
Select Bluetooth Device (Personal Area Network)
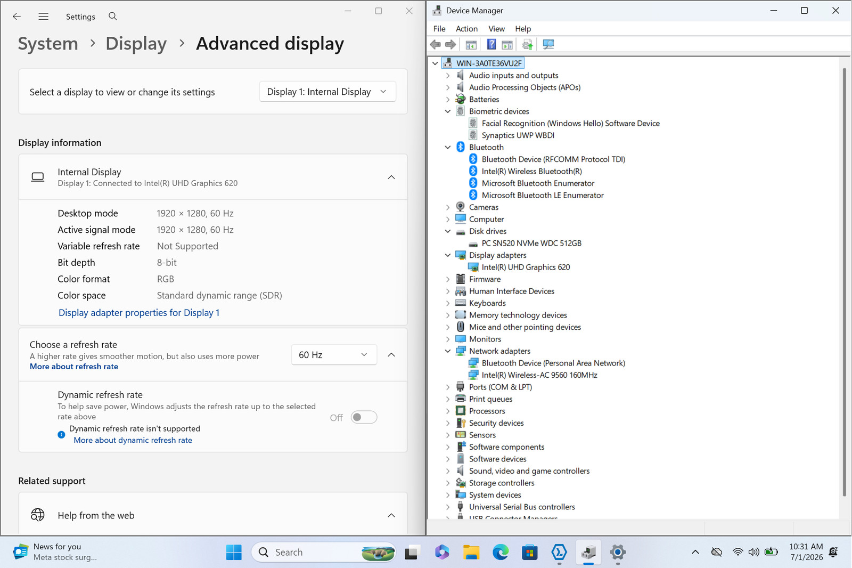point(553,363)
